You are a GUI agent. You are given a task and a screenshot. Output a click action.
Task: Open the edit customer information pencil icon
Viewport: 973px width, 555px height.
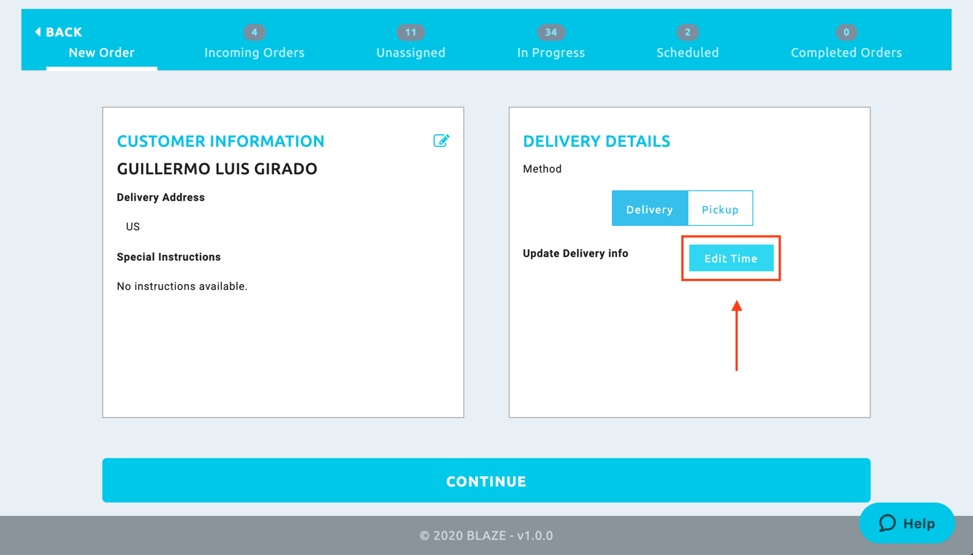[x=441, y=140]
